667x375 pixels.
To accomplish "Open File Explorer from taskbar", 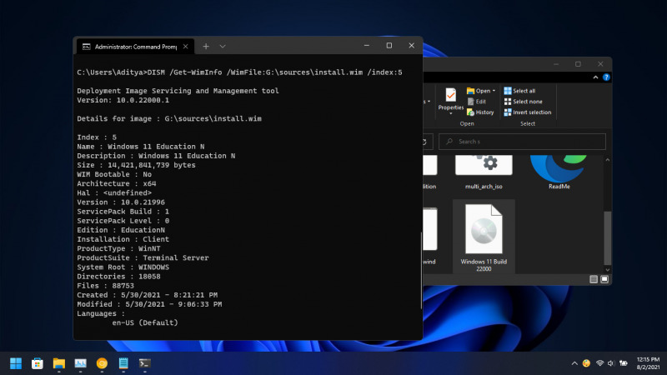I will (x=58, y=363).
